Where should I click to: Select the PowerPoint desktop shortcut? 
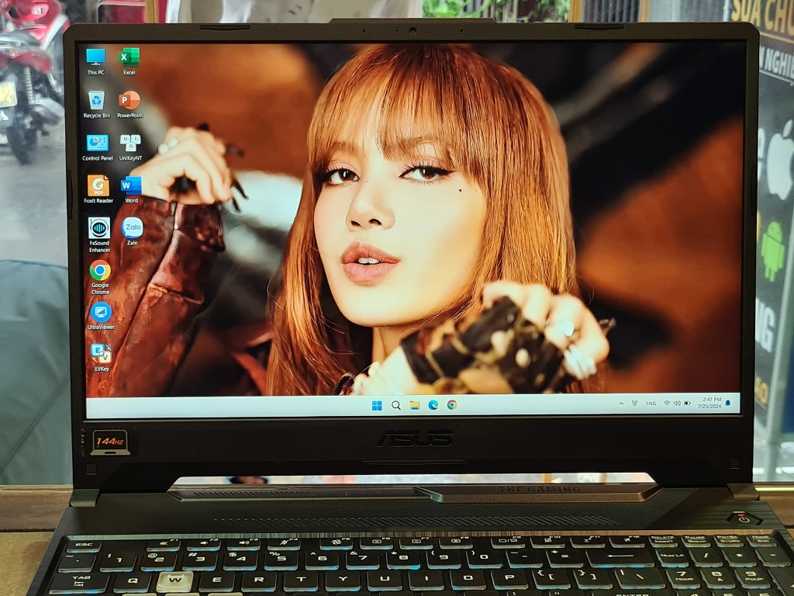click(x=129, y=105)
